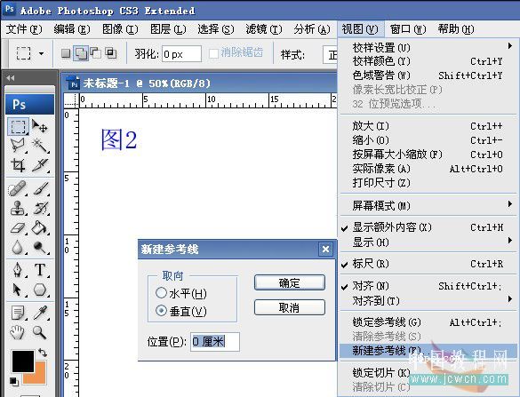This screenshot has width=520, height=397.
Task: Open 选择(S) menu
Action: point(216,29)
